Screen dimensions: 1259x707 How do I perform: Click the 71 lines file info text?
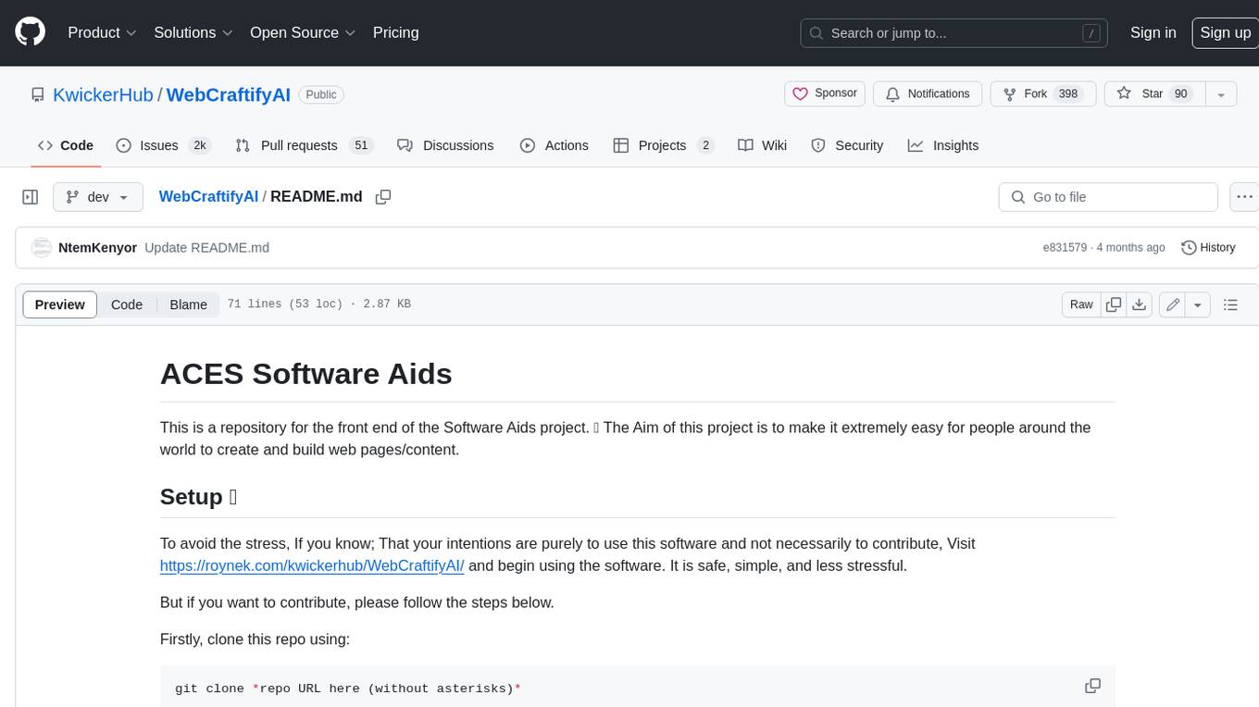tap(318, 304)
